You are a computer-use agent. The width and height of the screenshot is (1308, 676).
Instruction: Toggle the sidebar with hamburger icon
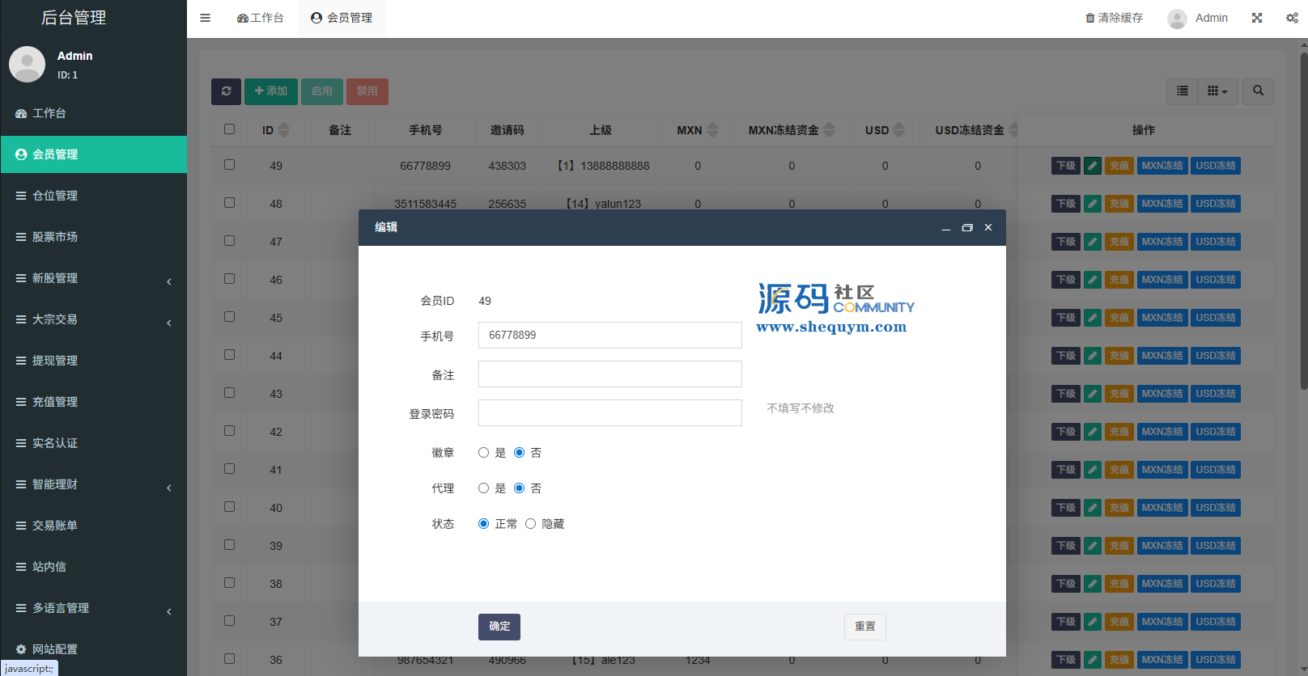click(205, 18)
